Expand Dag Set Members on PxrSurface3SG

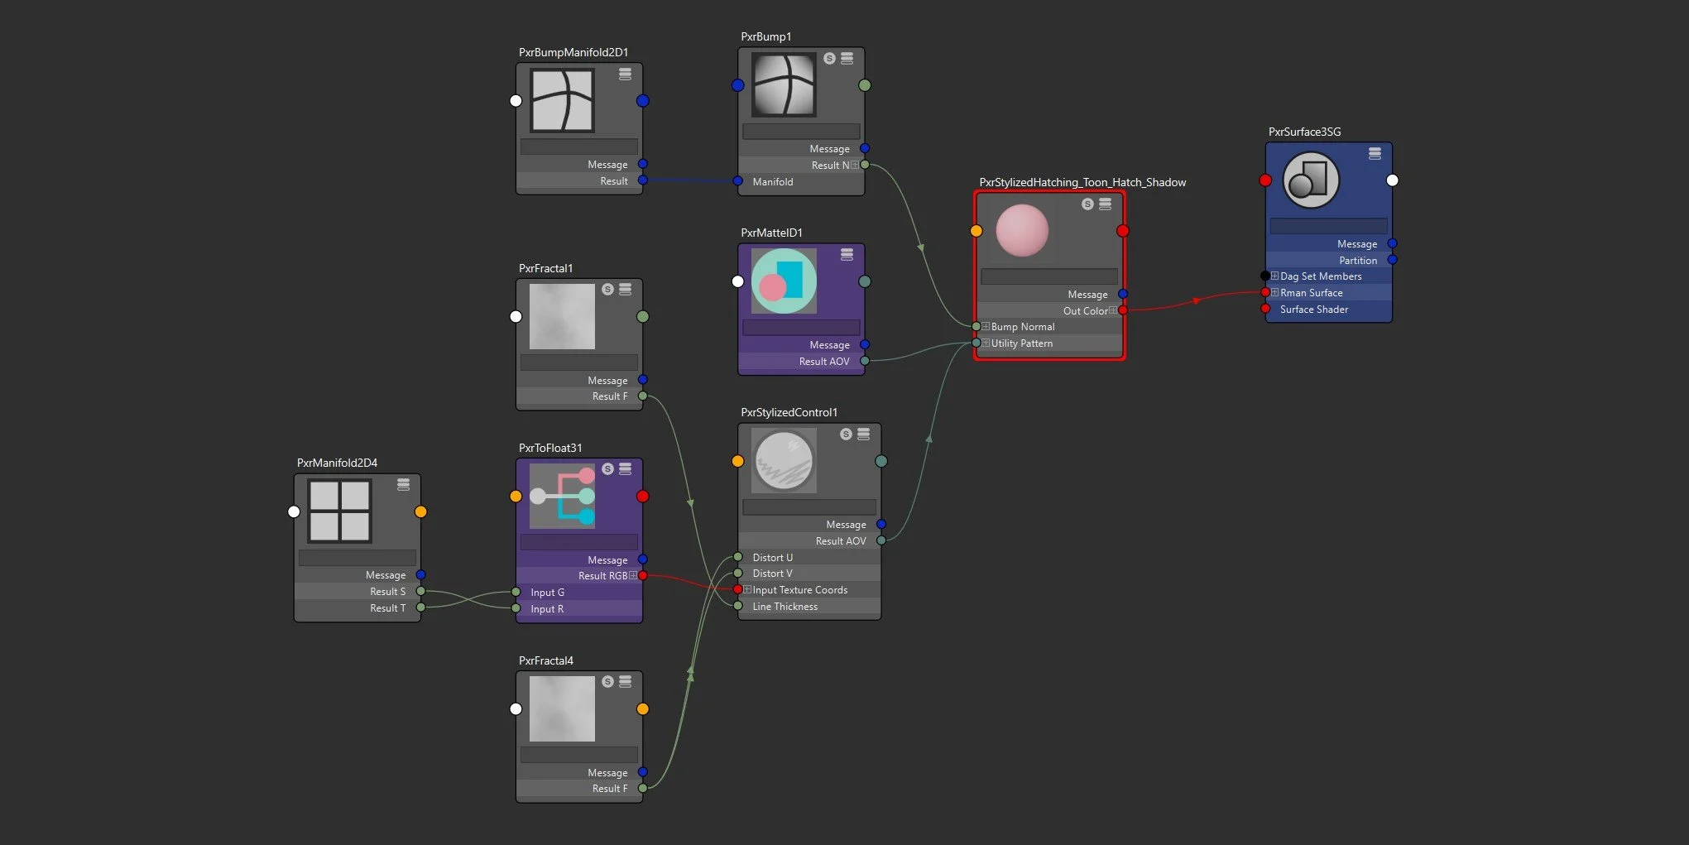(x=1274, y=276)
